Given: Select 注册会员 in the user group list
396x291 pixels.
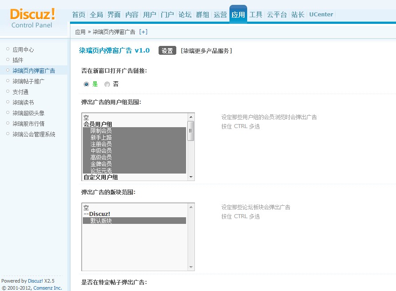Looking at the screenshot, I should click(x=134, y=144).
